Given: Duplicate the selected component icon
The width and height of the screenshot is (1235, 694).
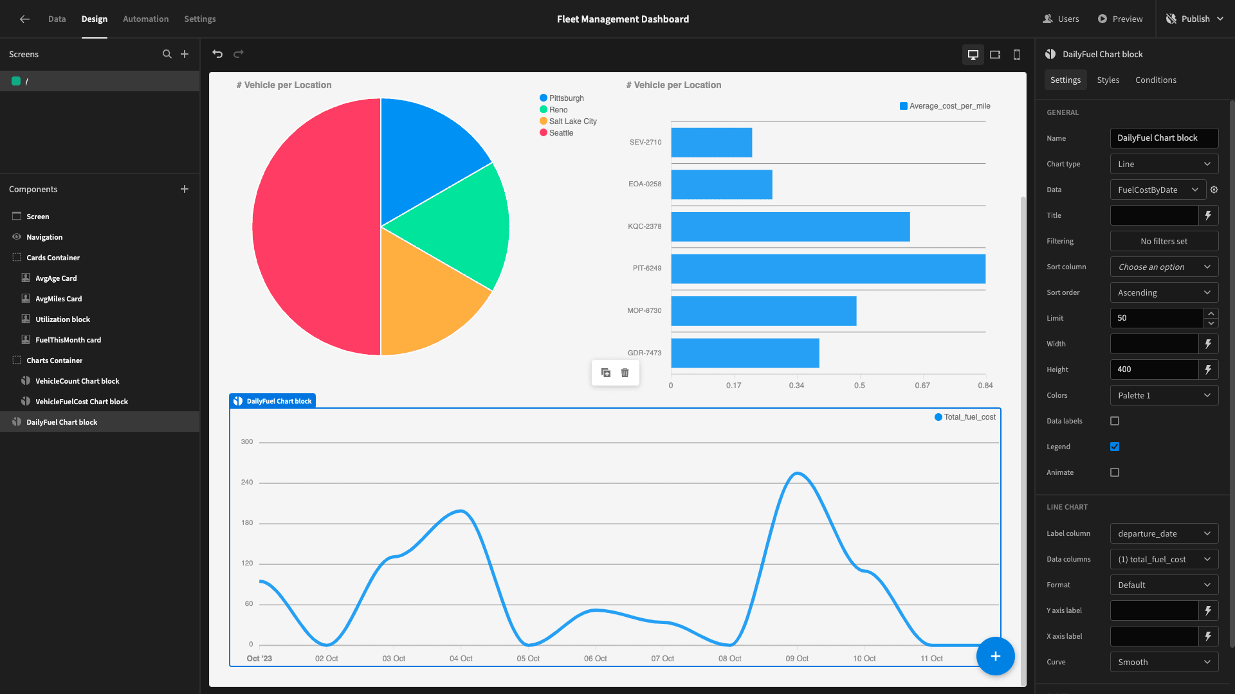Looking at the screenshot, I should coord(606,373).
